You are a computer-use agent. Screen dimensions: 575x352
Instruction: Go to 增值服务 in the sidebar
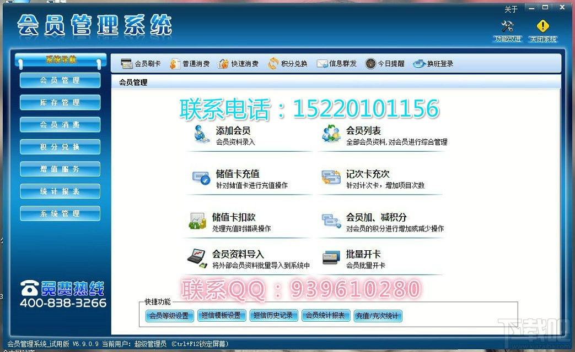(60, 169)
